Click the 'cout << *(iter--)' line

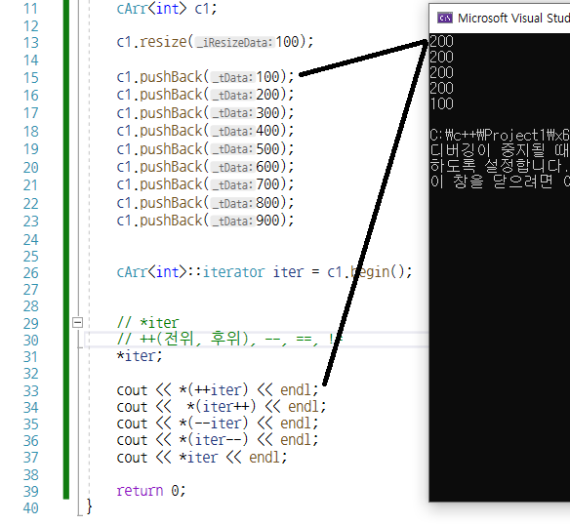pos(218,440)
